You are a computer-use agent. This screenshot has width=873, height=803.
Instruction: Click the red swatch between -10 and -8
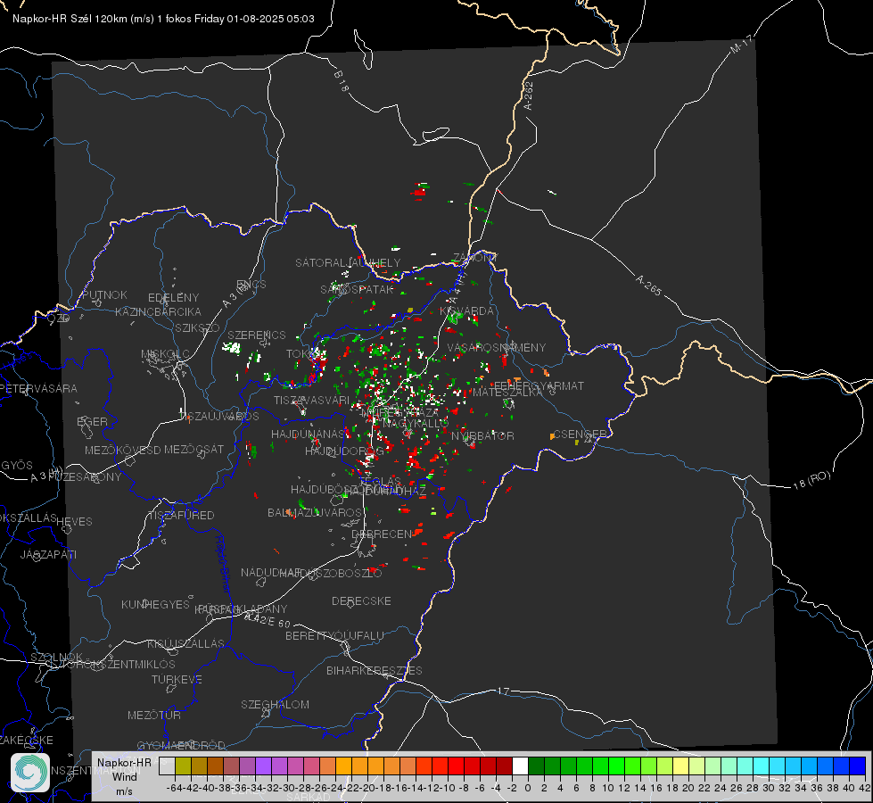(456, 766)
